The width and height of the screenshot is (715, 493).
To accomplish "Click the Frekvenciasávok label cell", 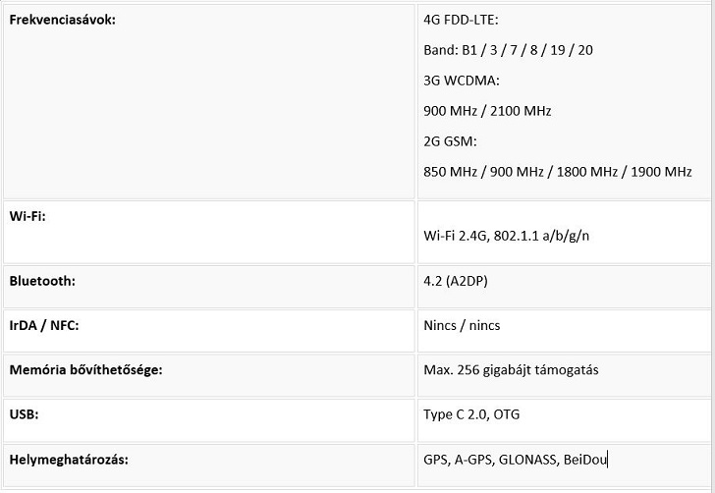I will (x=62, y=20).
